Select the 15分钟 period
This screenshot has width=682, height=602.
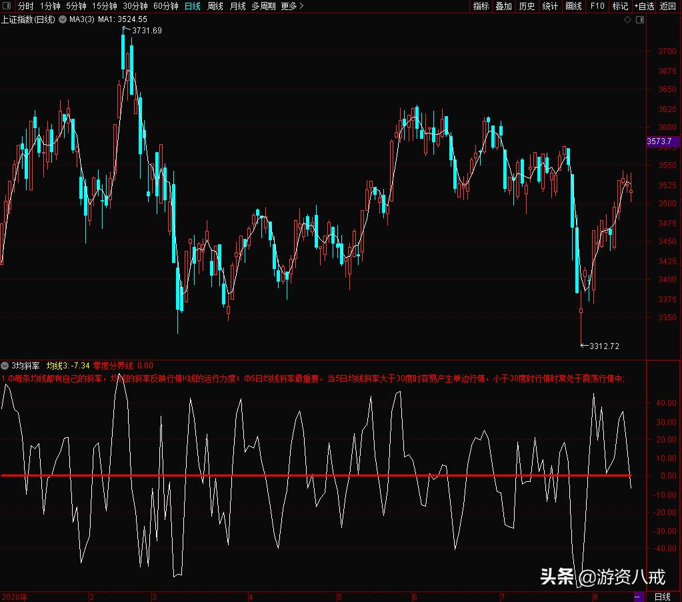pyautogui.click(x=105, y=6)
